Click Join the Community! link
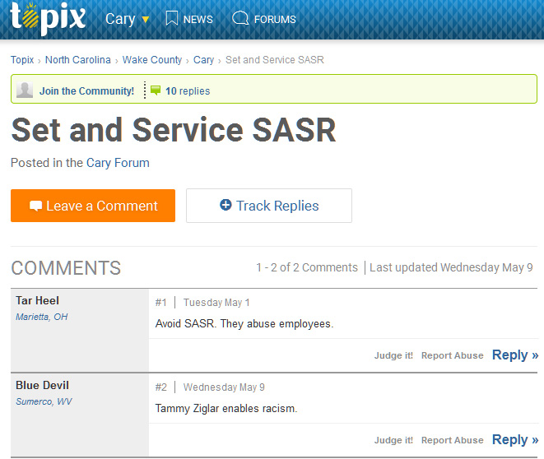This screenshot has width=544, height=459. point(86,90)
